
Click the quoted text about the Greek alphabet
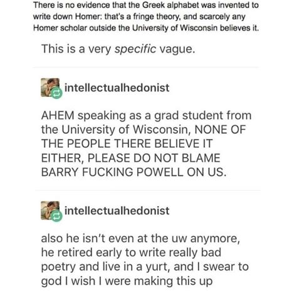tap(146, 16)
